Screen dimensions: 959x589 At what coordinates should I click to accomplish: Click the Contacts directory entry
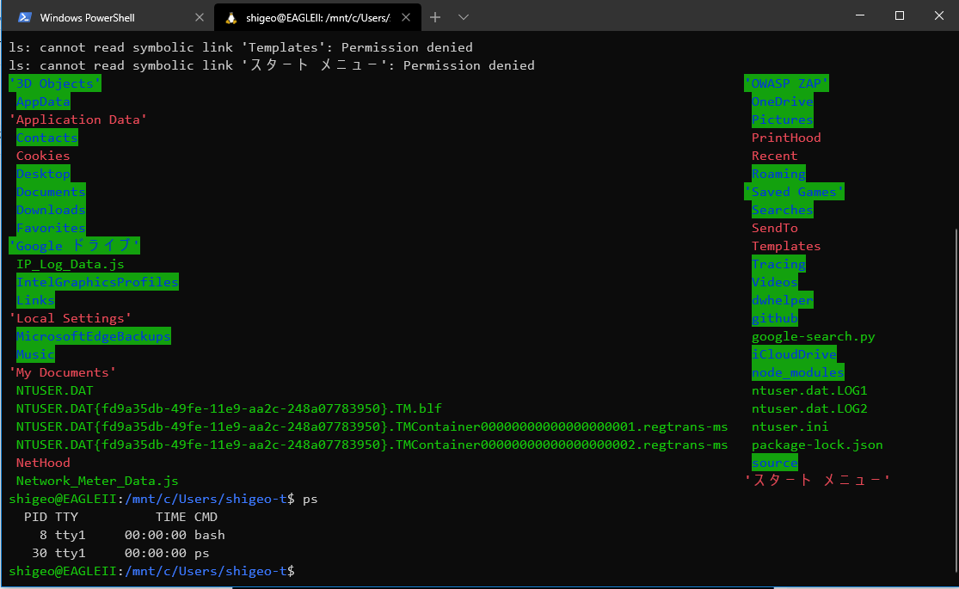(47, 138)
